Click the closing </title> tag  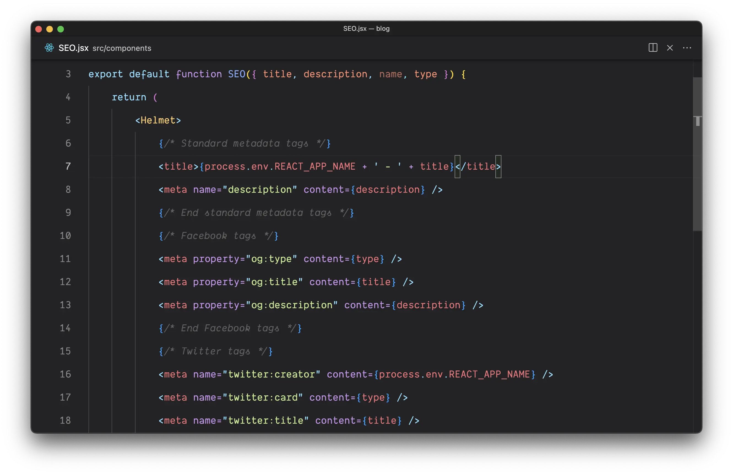[478, 166]
